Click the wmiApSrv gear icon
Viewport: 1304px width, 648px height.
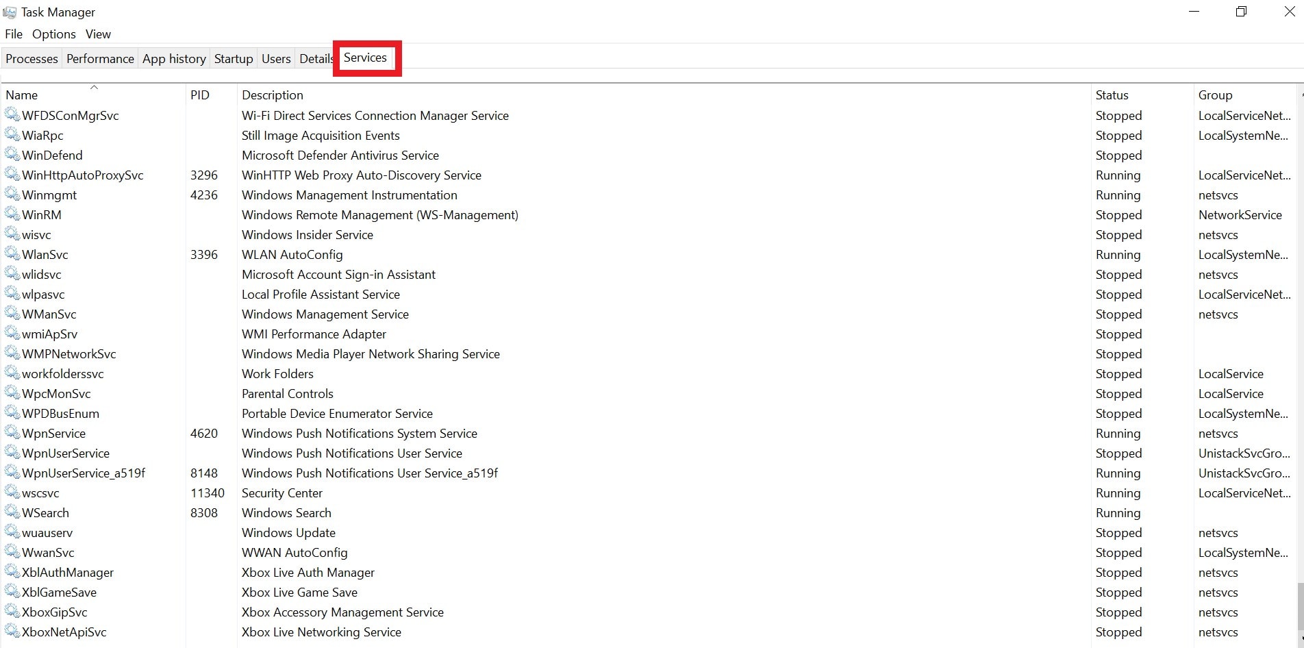coord(12,333)
